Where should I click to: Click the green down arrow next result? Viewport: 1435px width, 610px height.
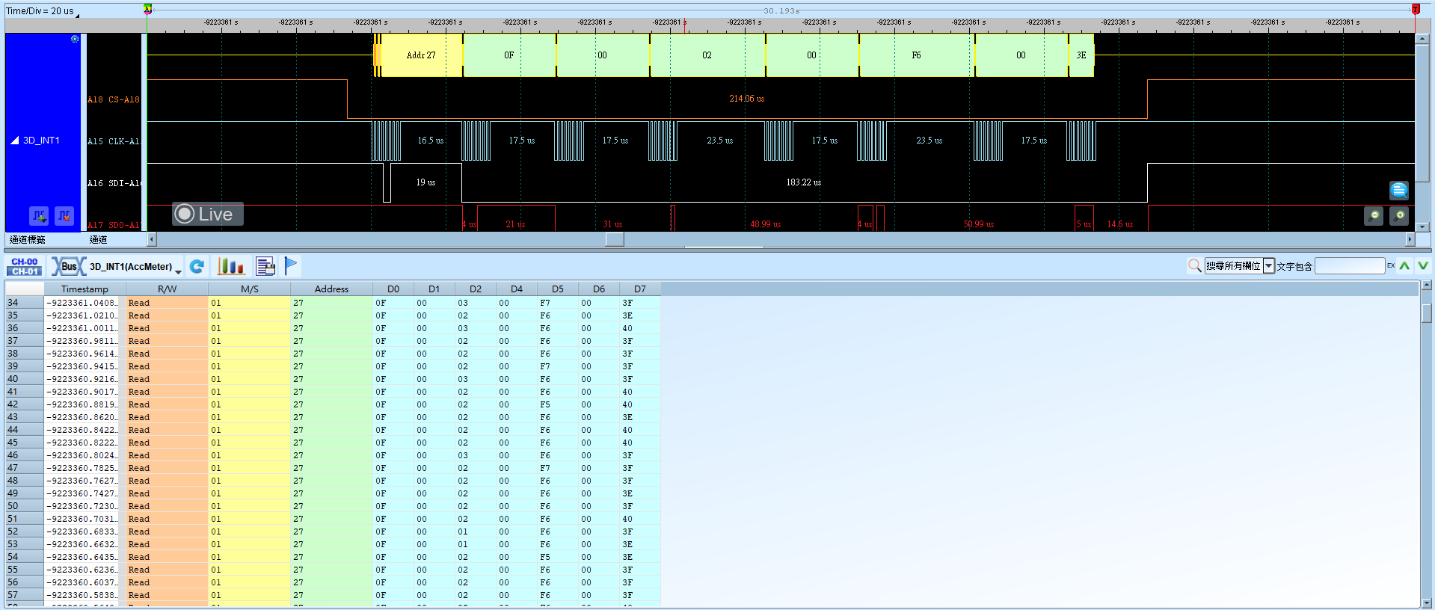click(x=1422, y=265)
